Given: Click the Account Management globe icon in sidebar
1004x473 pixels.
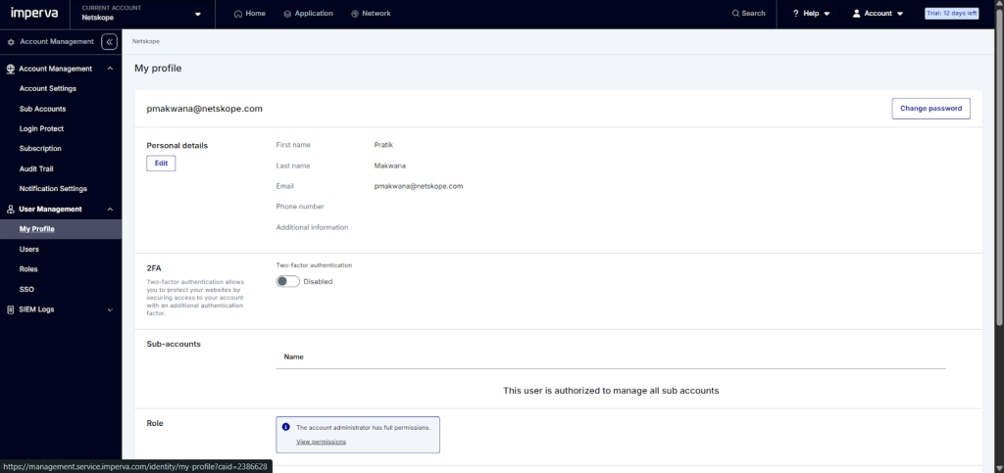Looking at the screenshot, I should pos(10,69).
